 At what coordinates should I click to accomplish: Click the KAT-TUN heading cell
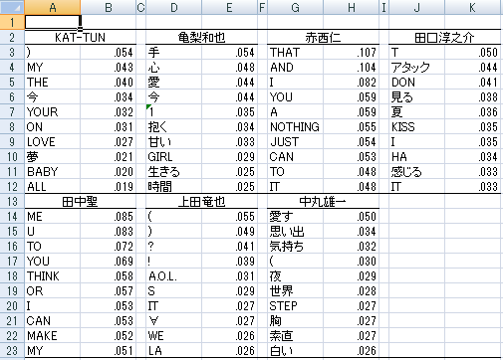click(81, 37)
